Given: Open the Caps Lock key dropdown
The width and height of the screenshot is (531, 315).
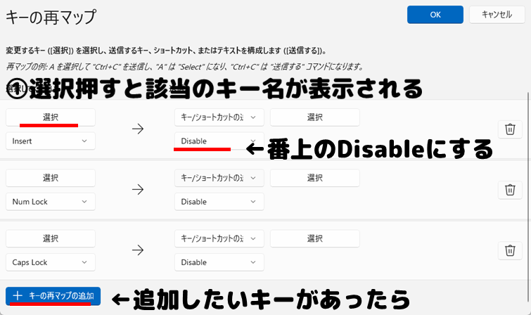Looking at the screenshot, I should coord(50,262).
